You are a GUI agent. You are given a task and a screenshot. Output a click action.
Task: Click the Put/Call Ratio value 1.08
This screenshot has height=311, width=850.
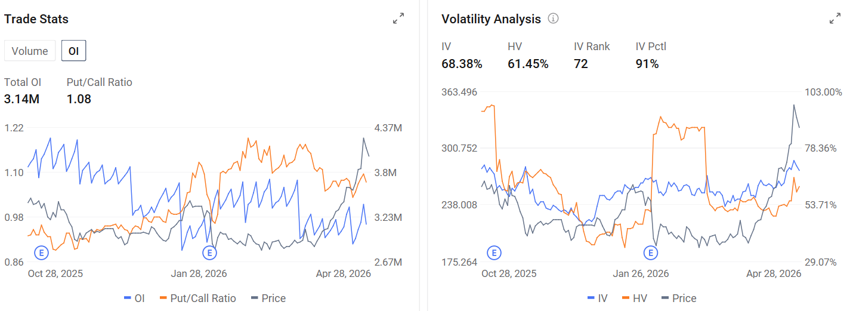[79, 99]
